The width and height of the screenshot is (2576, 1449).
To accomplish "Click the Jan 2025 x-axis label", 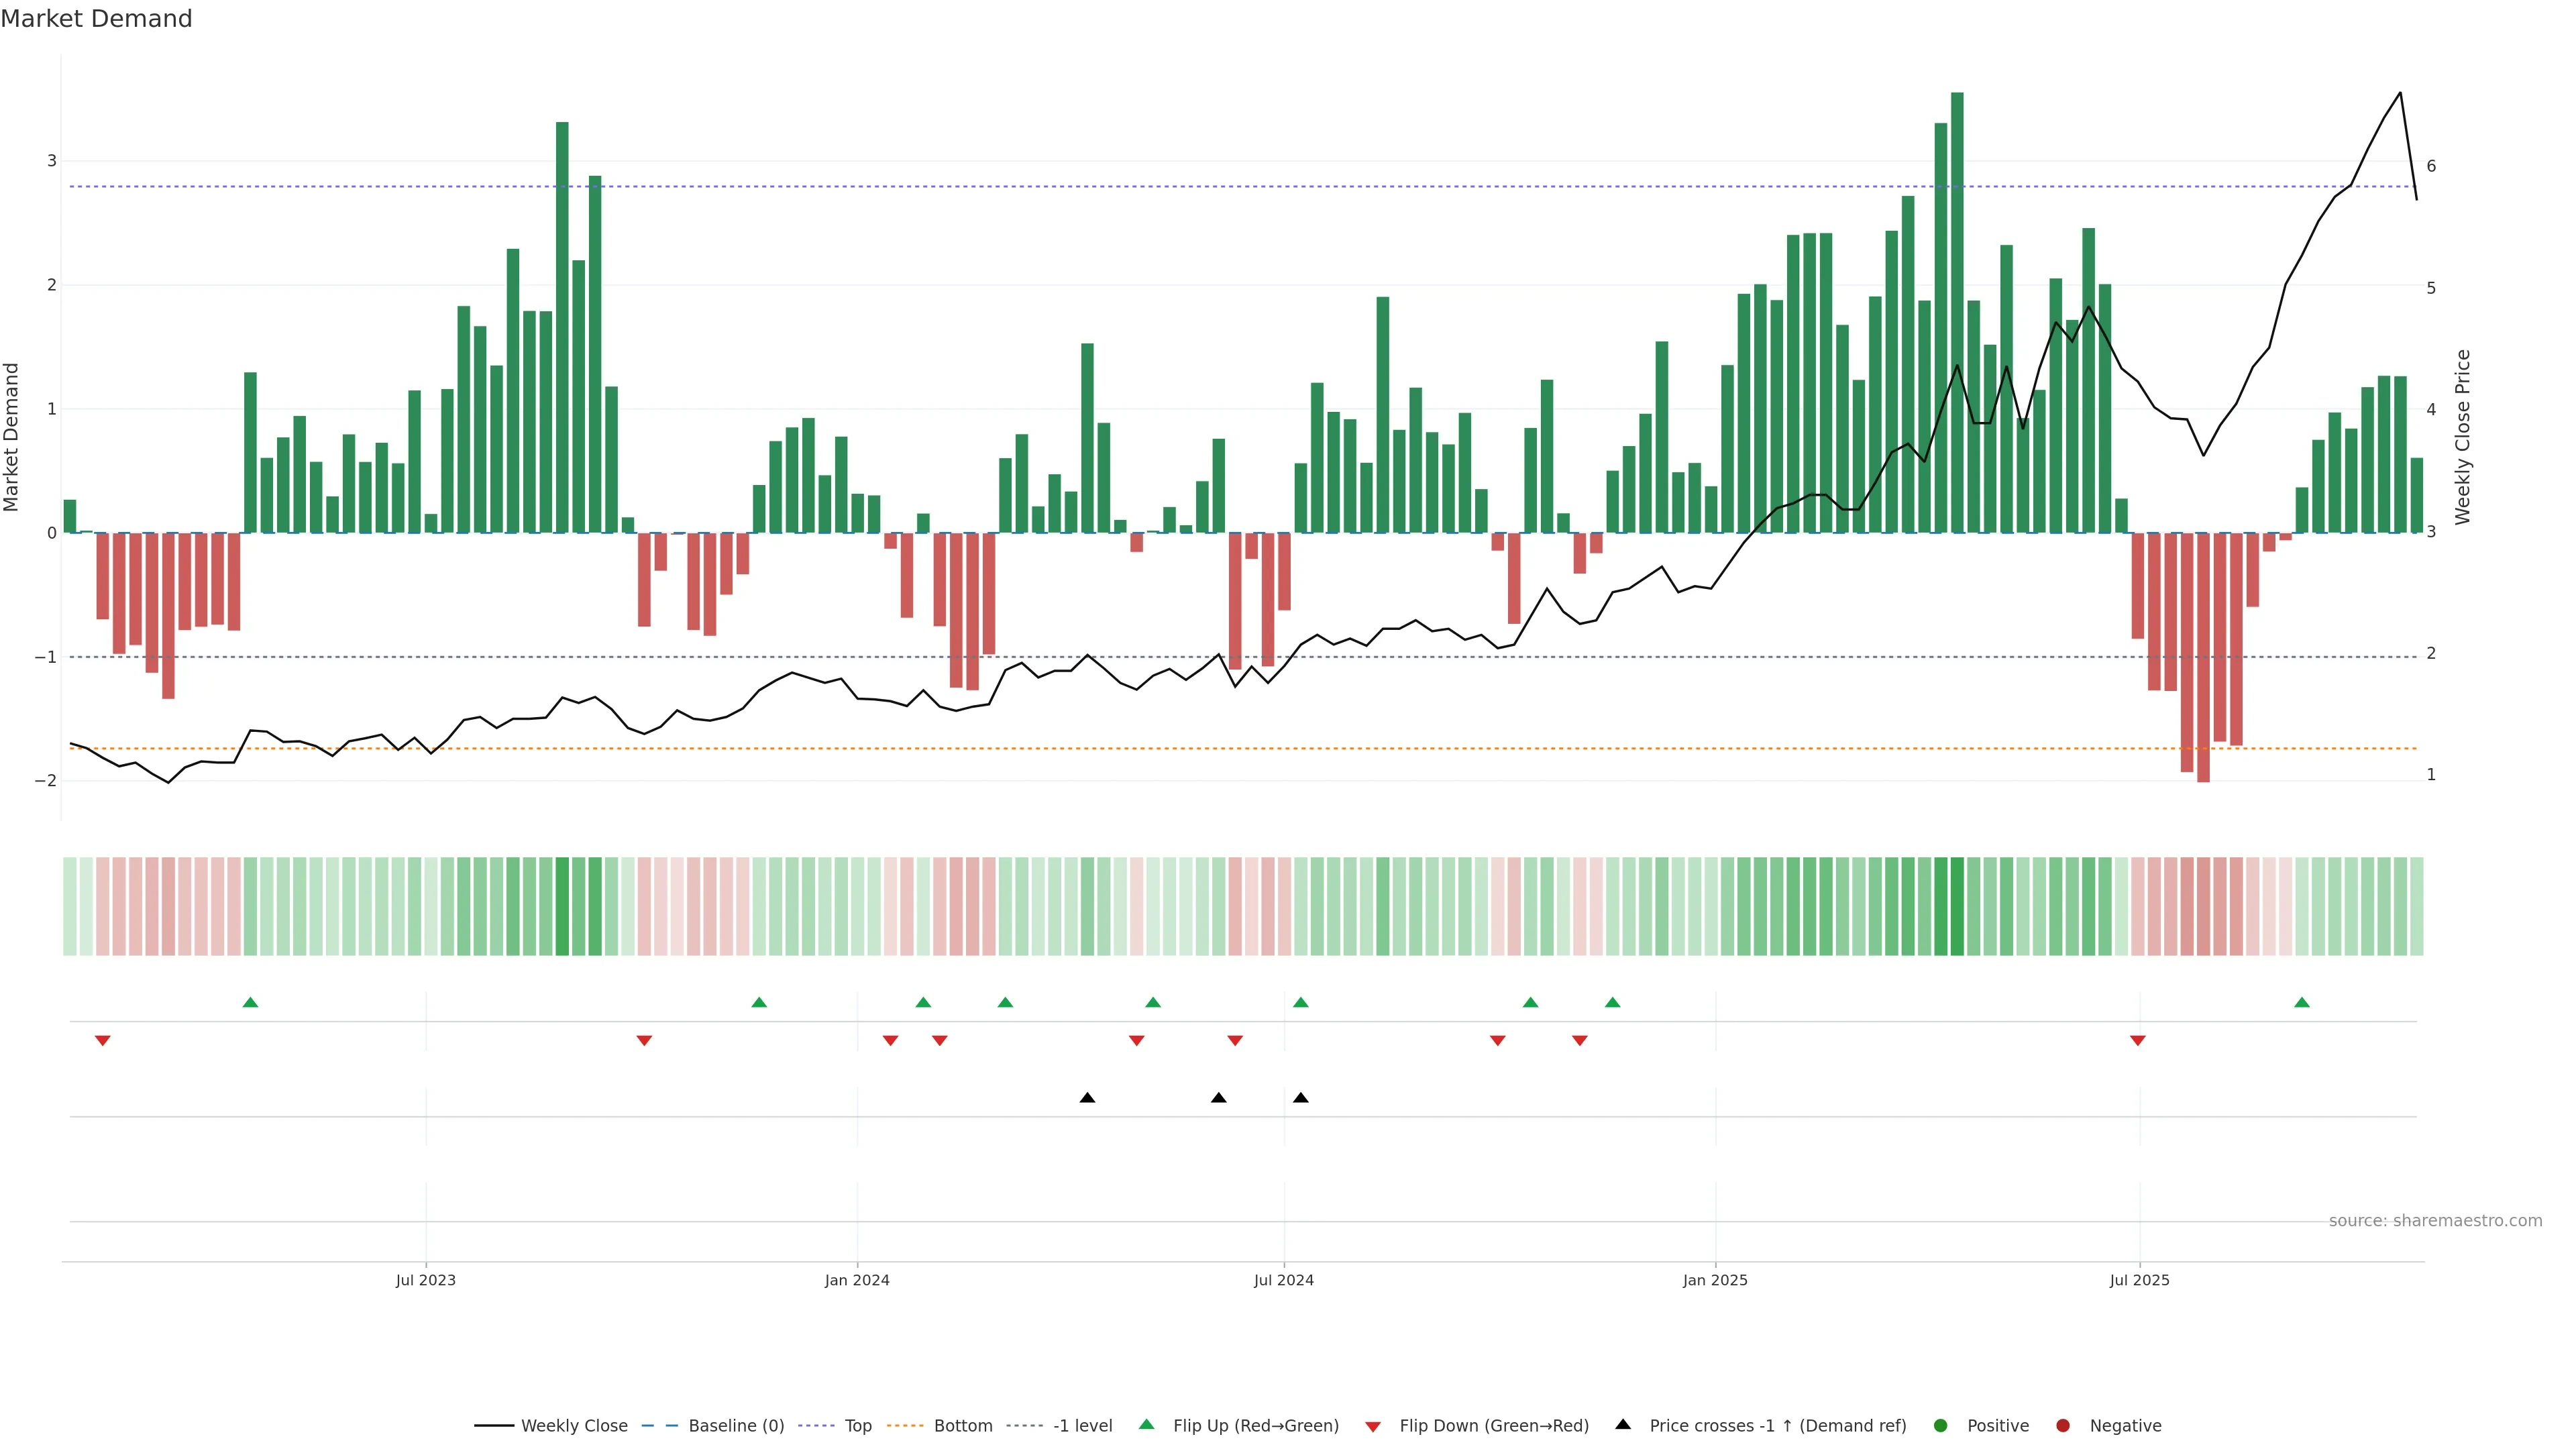I will click(x=1715, y=1280).
